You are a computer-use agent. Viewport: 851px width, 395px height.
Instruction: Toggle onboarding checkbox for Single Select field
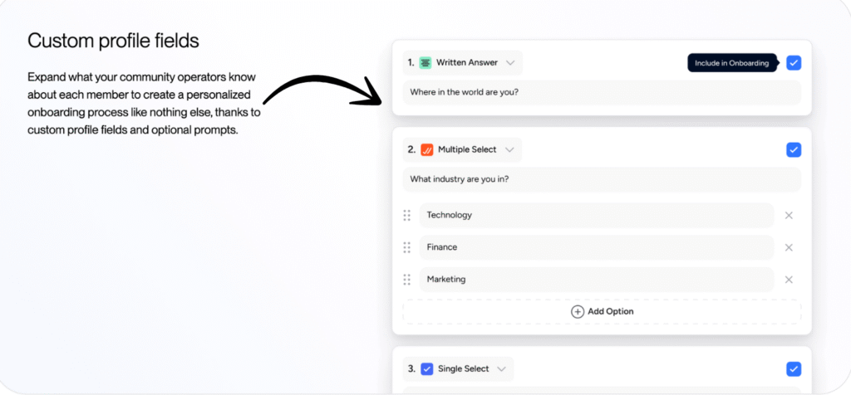tap(794, 369)
